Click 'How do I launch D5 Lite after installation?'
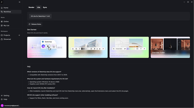The height and width of the screenshot is (108, 194). point(41,88)
